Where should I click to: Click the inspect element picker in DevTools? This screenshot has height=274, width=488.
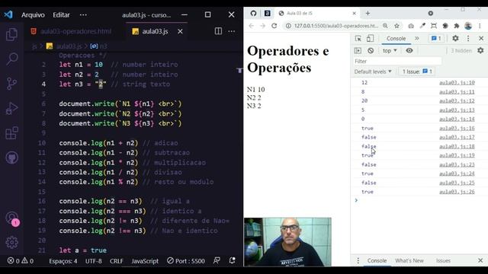click(358, 39)
